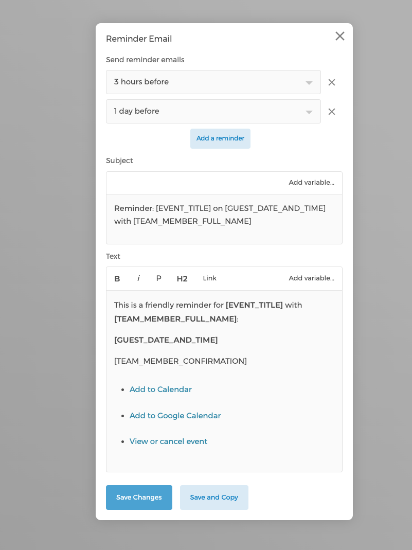Apply italic formatting
412x550 pixels.
tap(138, 278)
